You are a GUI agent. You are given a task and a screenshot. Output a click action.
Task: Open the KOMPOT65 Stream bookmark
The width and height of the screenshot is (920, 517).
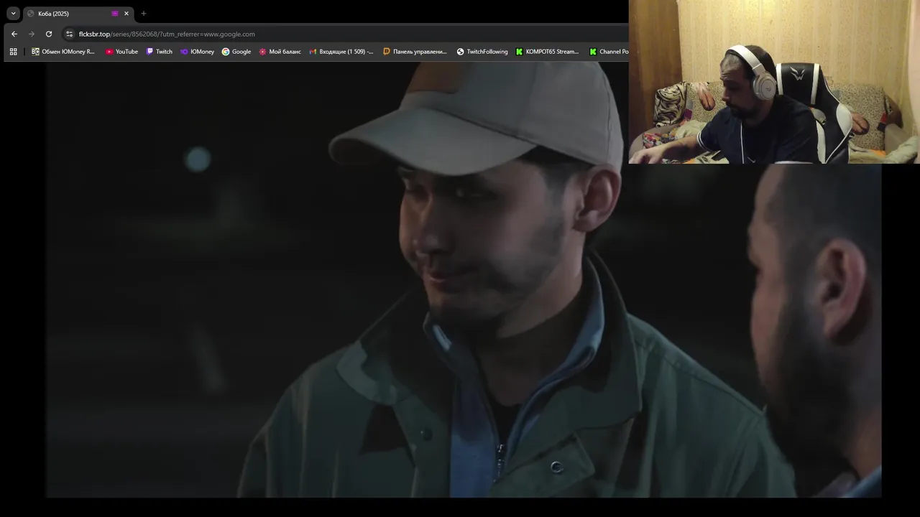pos(548,52)
